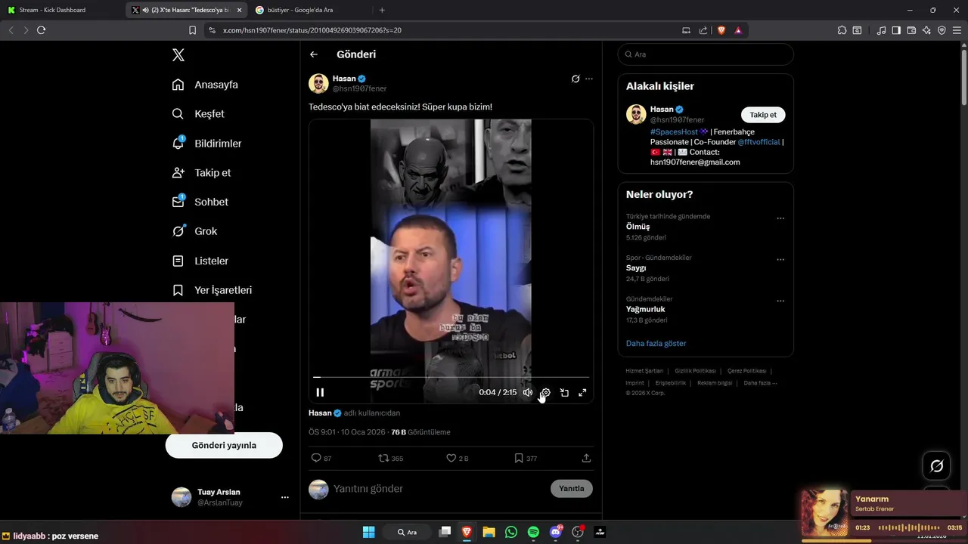The height and width of the screenshot is (544, 968).
Task: Open Listeler lists page
Action: coord(200,261)
